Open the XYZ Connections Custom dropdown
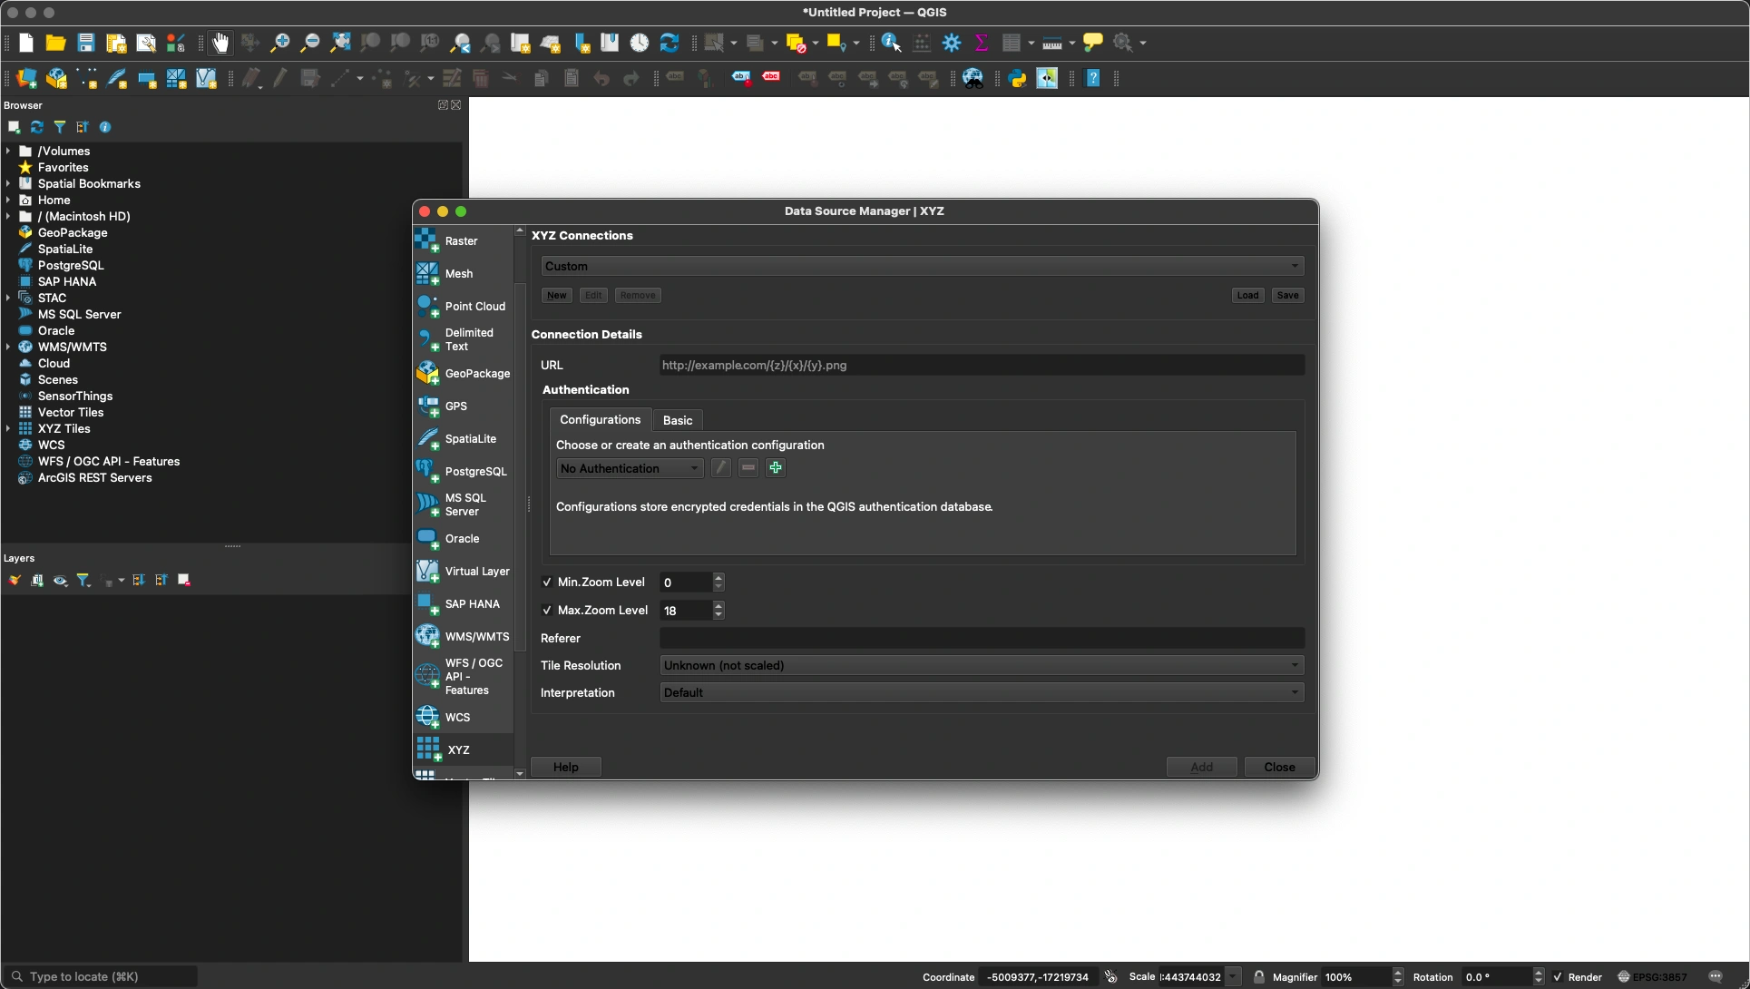 pos(923,266)
